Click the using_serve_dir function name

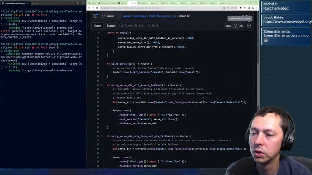tap(122, 64)
